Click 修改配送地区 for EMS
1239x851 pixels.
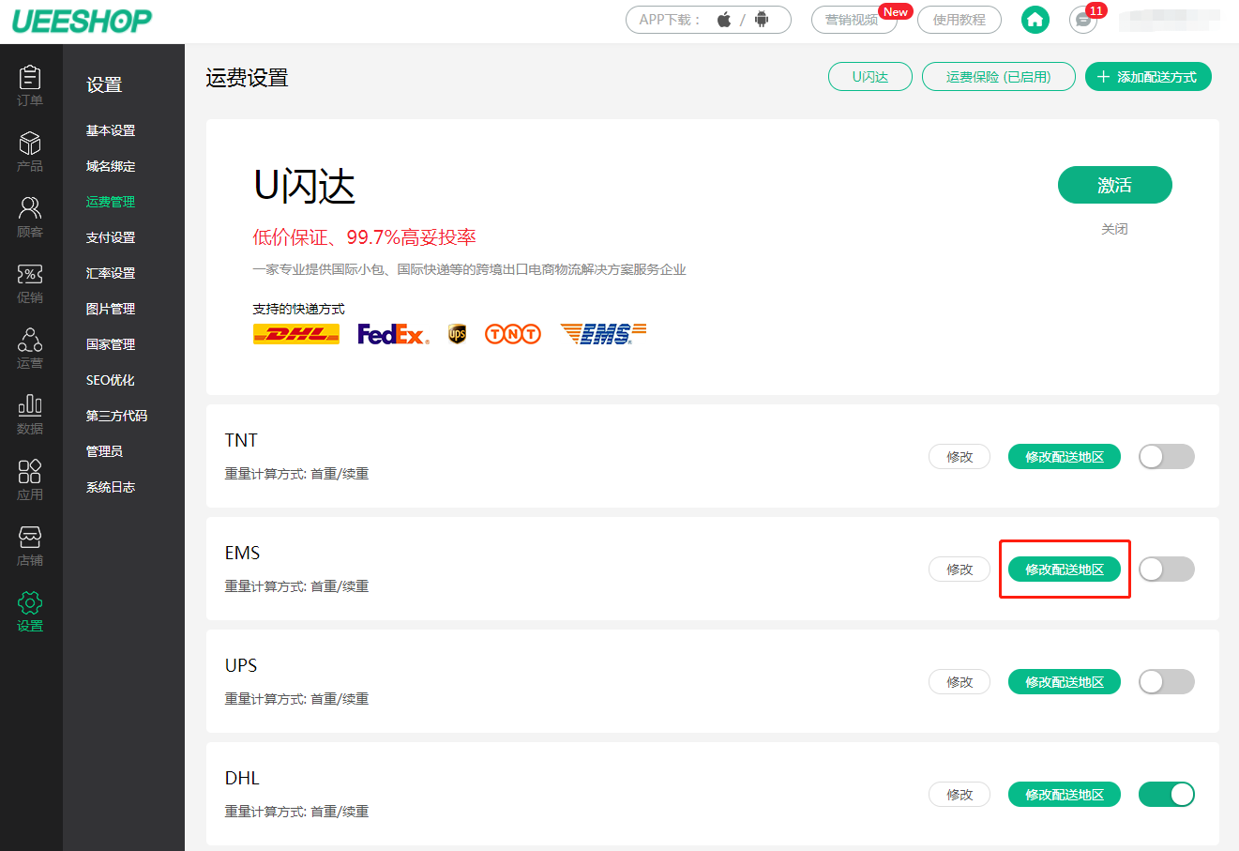[1065, 570]
